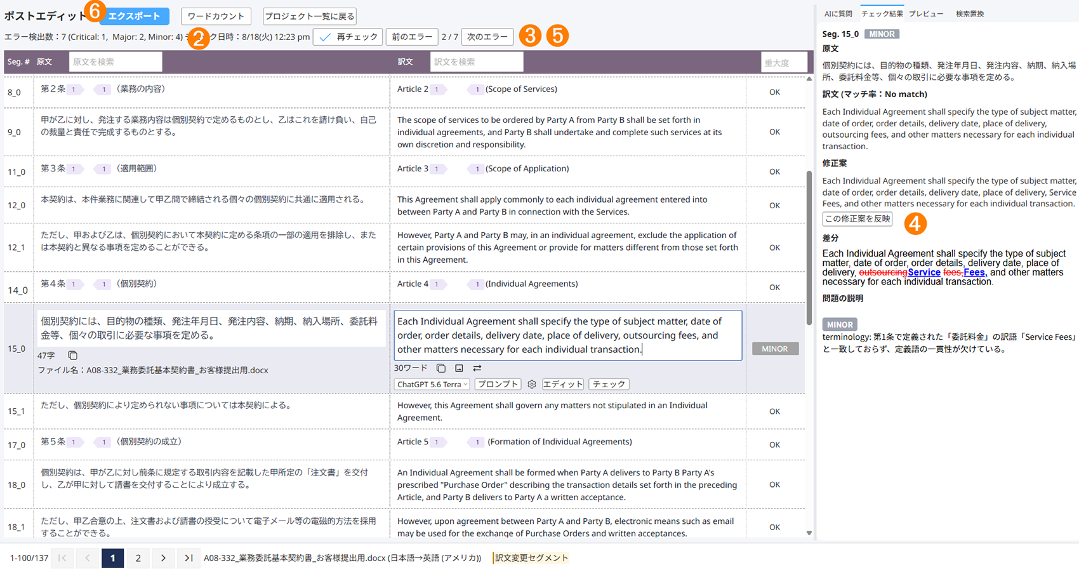Click the チェック button in segment 15_0
Image resolution: width=1079 pixels, height=572 pixels.
coord(609,384)
